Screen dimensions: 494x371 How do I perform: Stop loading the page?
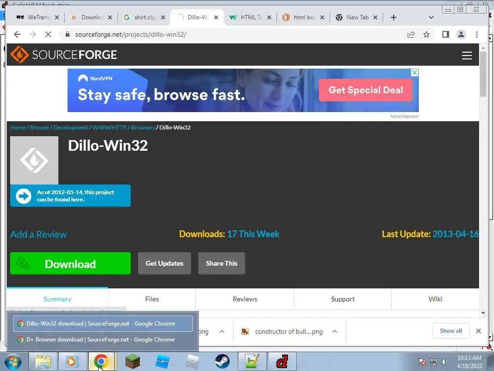pos(48,34)
